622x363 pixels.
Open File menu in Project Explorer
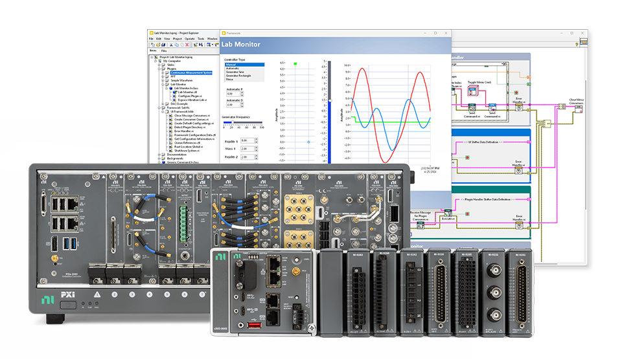coord(151,39)
